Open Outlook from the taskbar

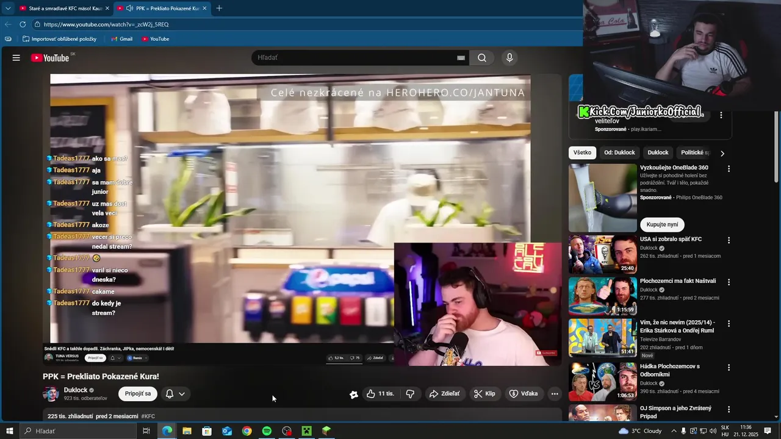(x=227, y=431)
